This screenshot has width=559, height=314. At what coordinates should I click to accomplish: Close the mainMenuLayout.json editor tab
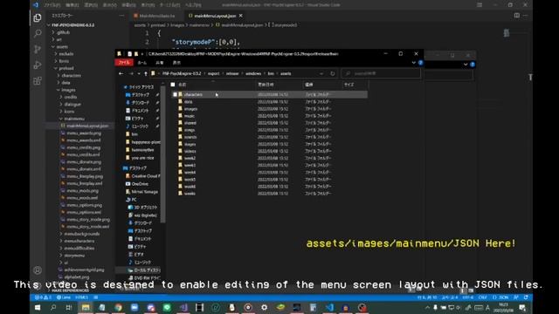[241, 16]
